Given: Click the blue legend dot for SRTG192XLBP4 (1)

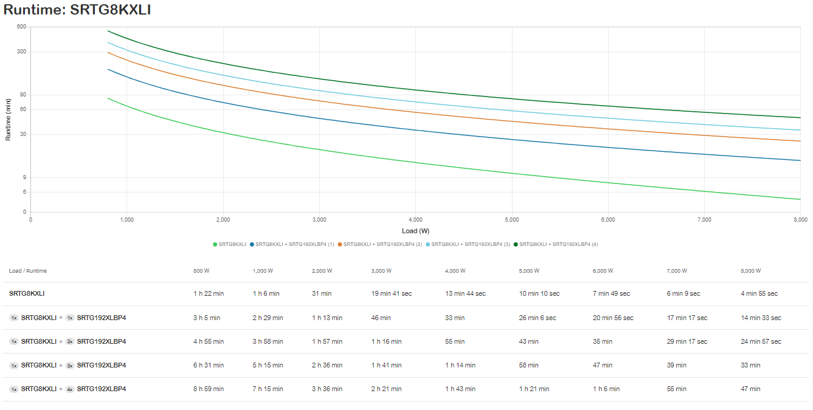Looking at the screenshot, I should pyautogui.click(x=252, y=244).
